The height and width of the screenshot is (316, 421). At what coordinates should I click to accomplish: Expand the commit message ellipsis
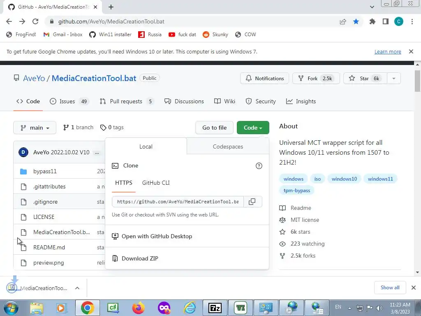97,153
